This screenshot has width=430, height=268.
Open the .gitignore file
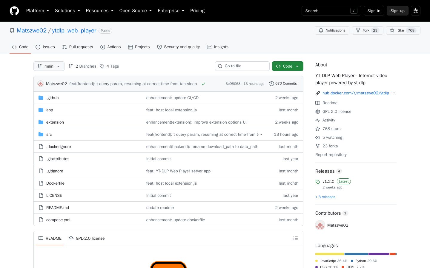[55, 171]
